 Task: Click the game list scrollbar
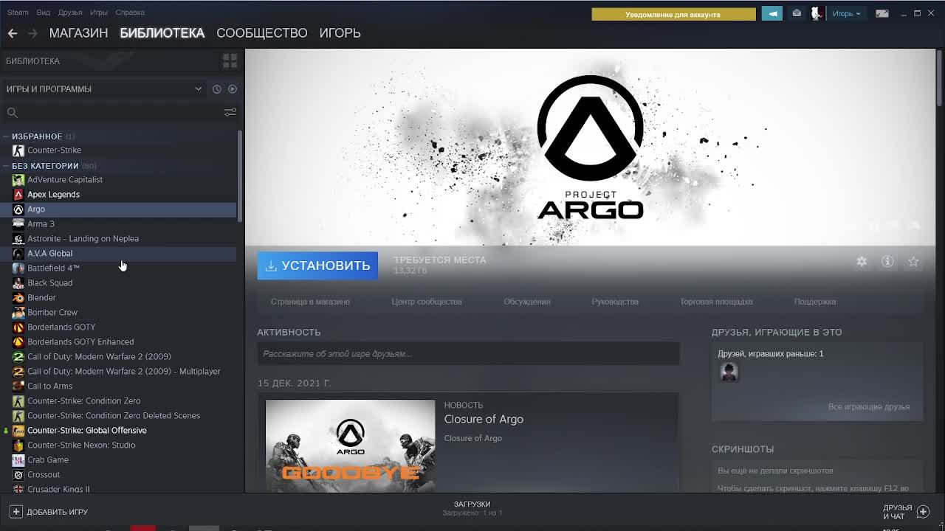[x=239, y=175]
